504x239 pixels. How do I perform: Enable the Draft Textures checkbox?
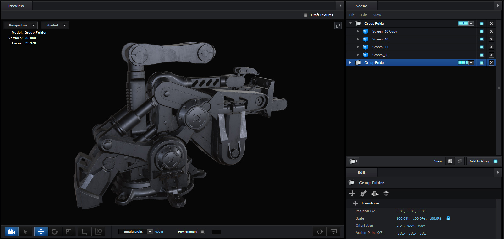tap(306, 15)
